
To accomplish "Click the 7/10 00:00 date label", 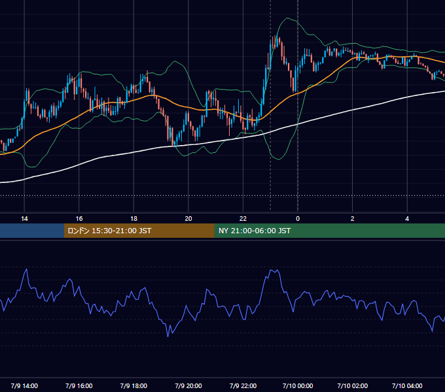I will [298, 385].
